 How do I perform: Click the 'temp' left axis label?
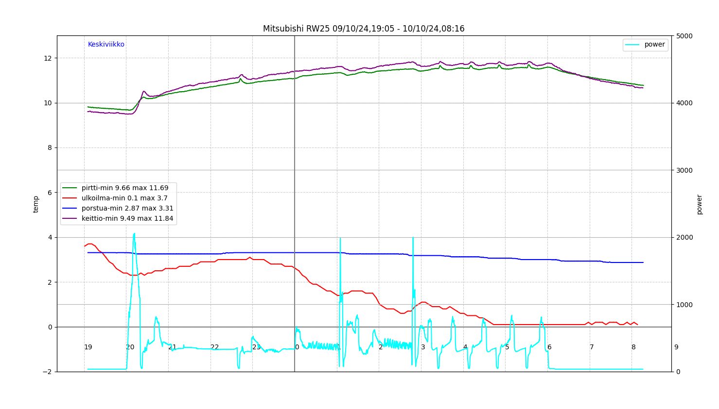(36, 204)
